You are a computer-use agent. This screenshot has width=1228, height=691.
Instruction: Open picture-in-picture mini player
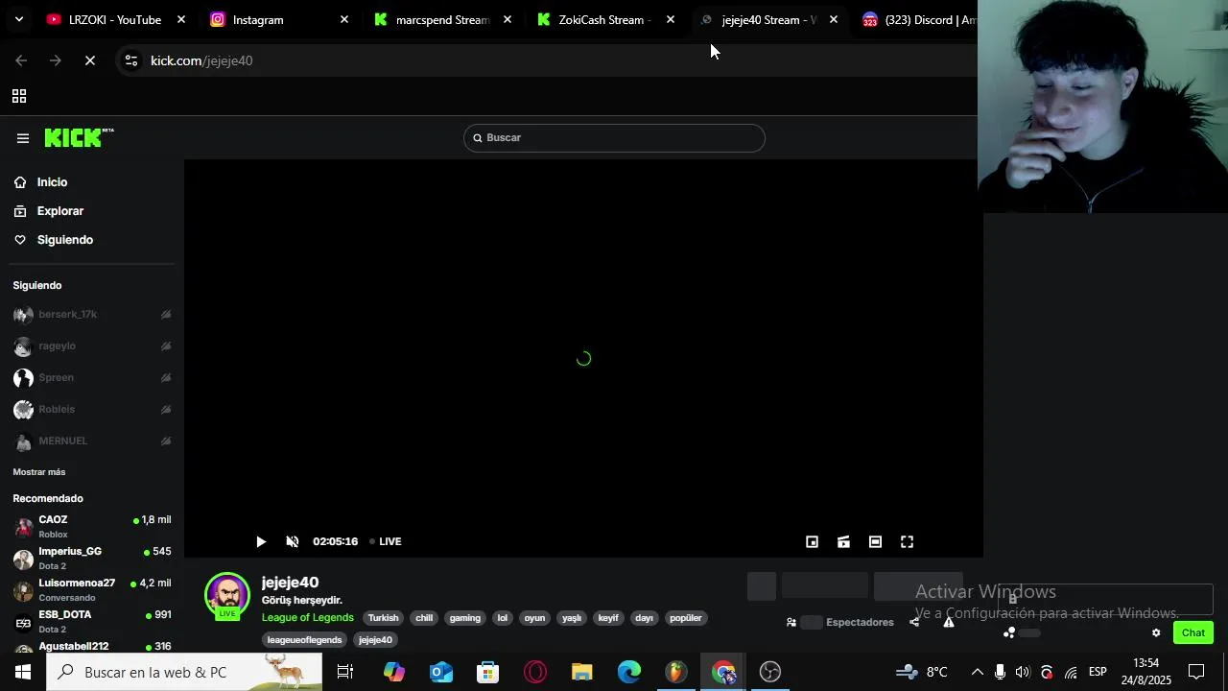(x=812, y=542)
